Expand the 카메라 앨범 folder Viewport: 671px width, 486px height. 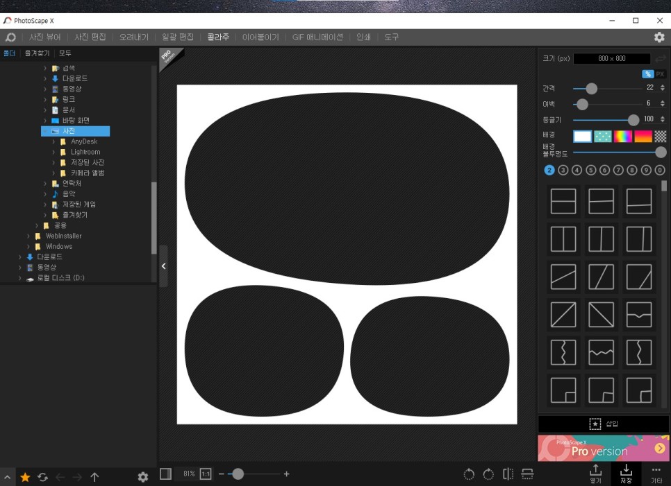53,173
